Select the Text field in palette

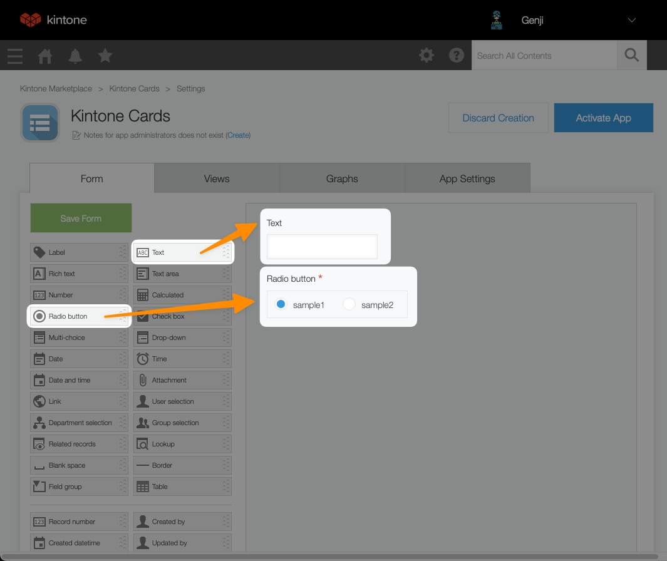[x=182, y=252]
